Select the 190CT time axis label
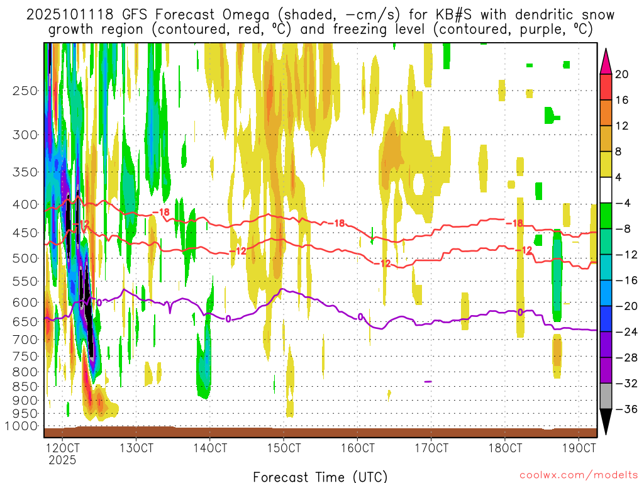This screenshot has height=483, width=644. pos(579,448)
